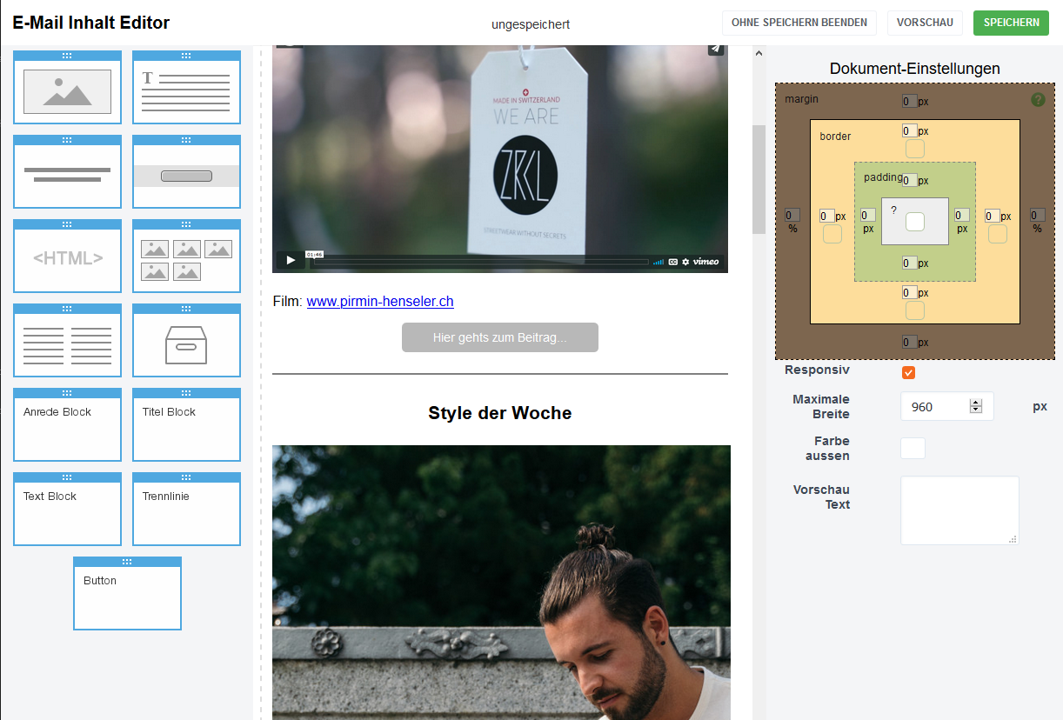Image resolution: width=1063 pixels, height=720 pixels.
Task: Select the button bar block template
Action: point(186,171)
